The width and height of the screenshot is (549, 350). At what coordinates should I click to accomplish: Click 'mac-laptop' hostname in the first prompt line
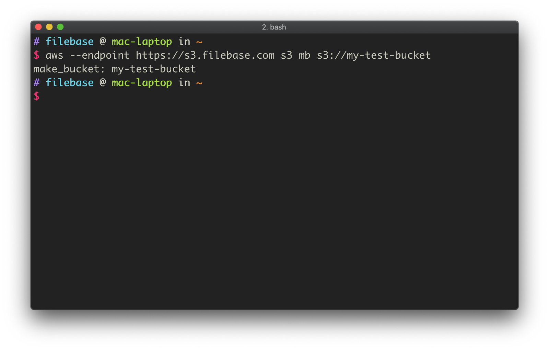point(142,42)
